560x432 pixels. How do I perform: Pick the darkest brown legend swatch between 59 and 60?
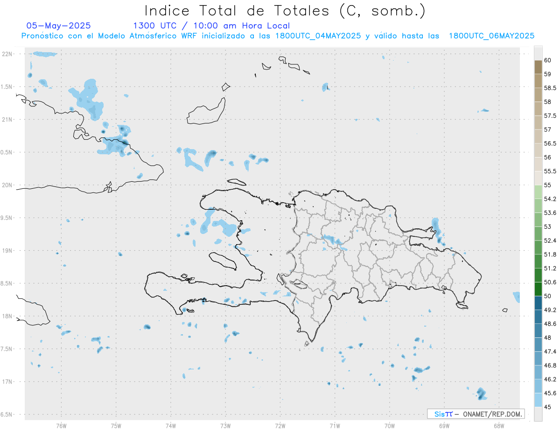[x=538, y=67]
